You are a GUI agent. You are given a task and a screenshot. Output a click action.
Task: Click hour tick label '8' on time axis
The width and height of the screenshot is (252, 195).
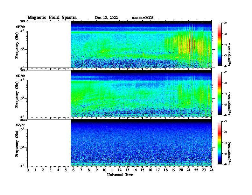[x=89, y=170]
